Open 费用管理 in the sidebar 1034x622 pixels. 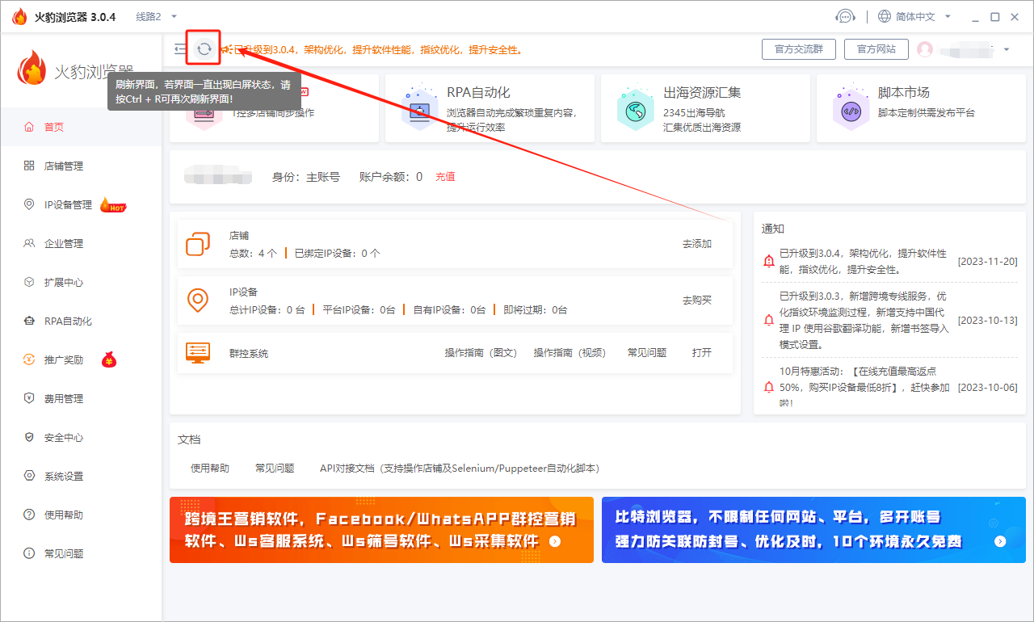click(81, 398)
